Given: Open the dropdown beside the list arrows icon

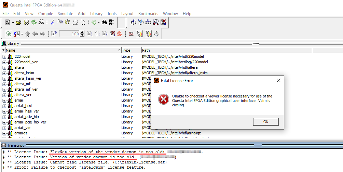Looking at the screenshot, I should 22,34.
